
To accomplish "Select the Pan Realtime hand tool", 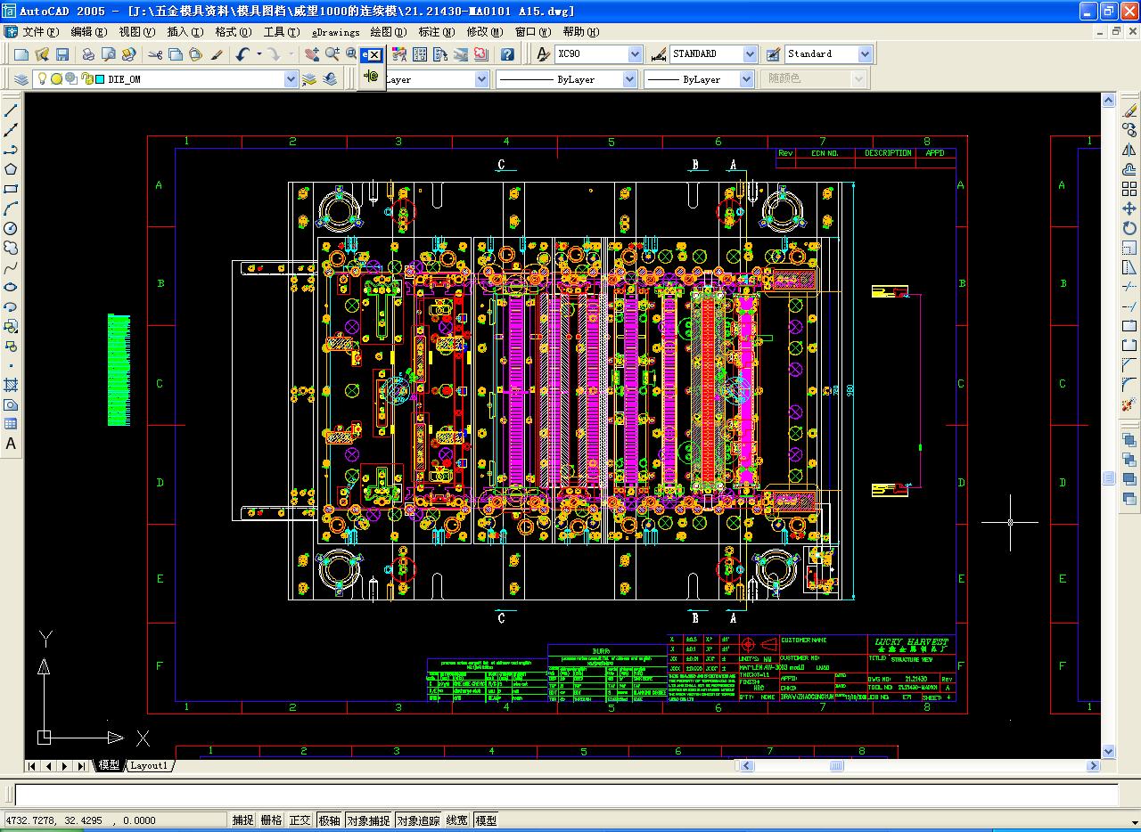I will tap(311, 54).
